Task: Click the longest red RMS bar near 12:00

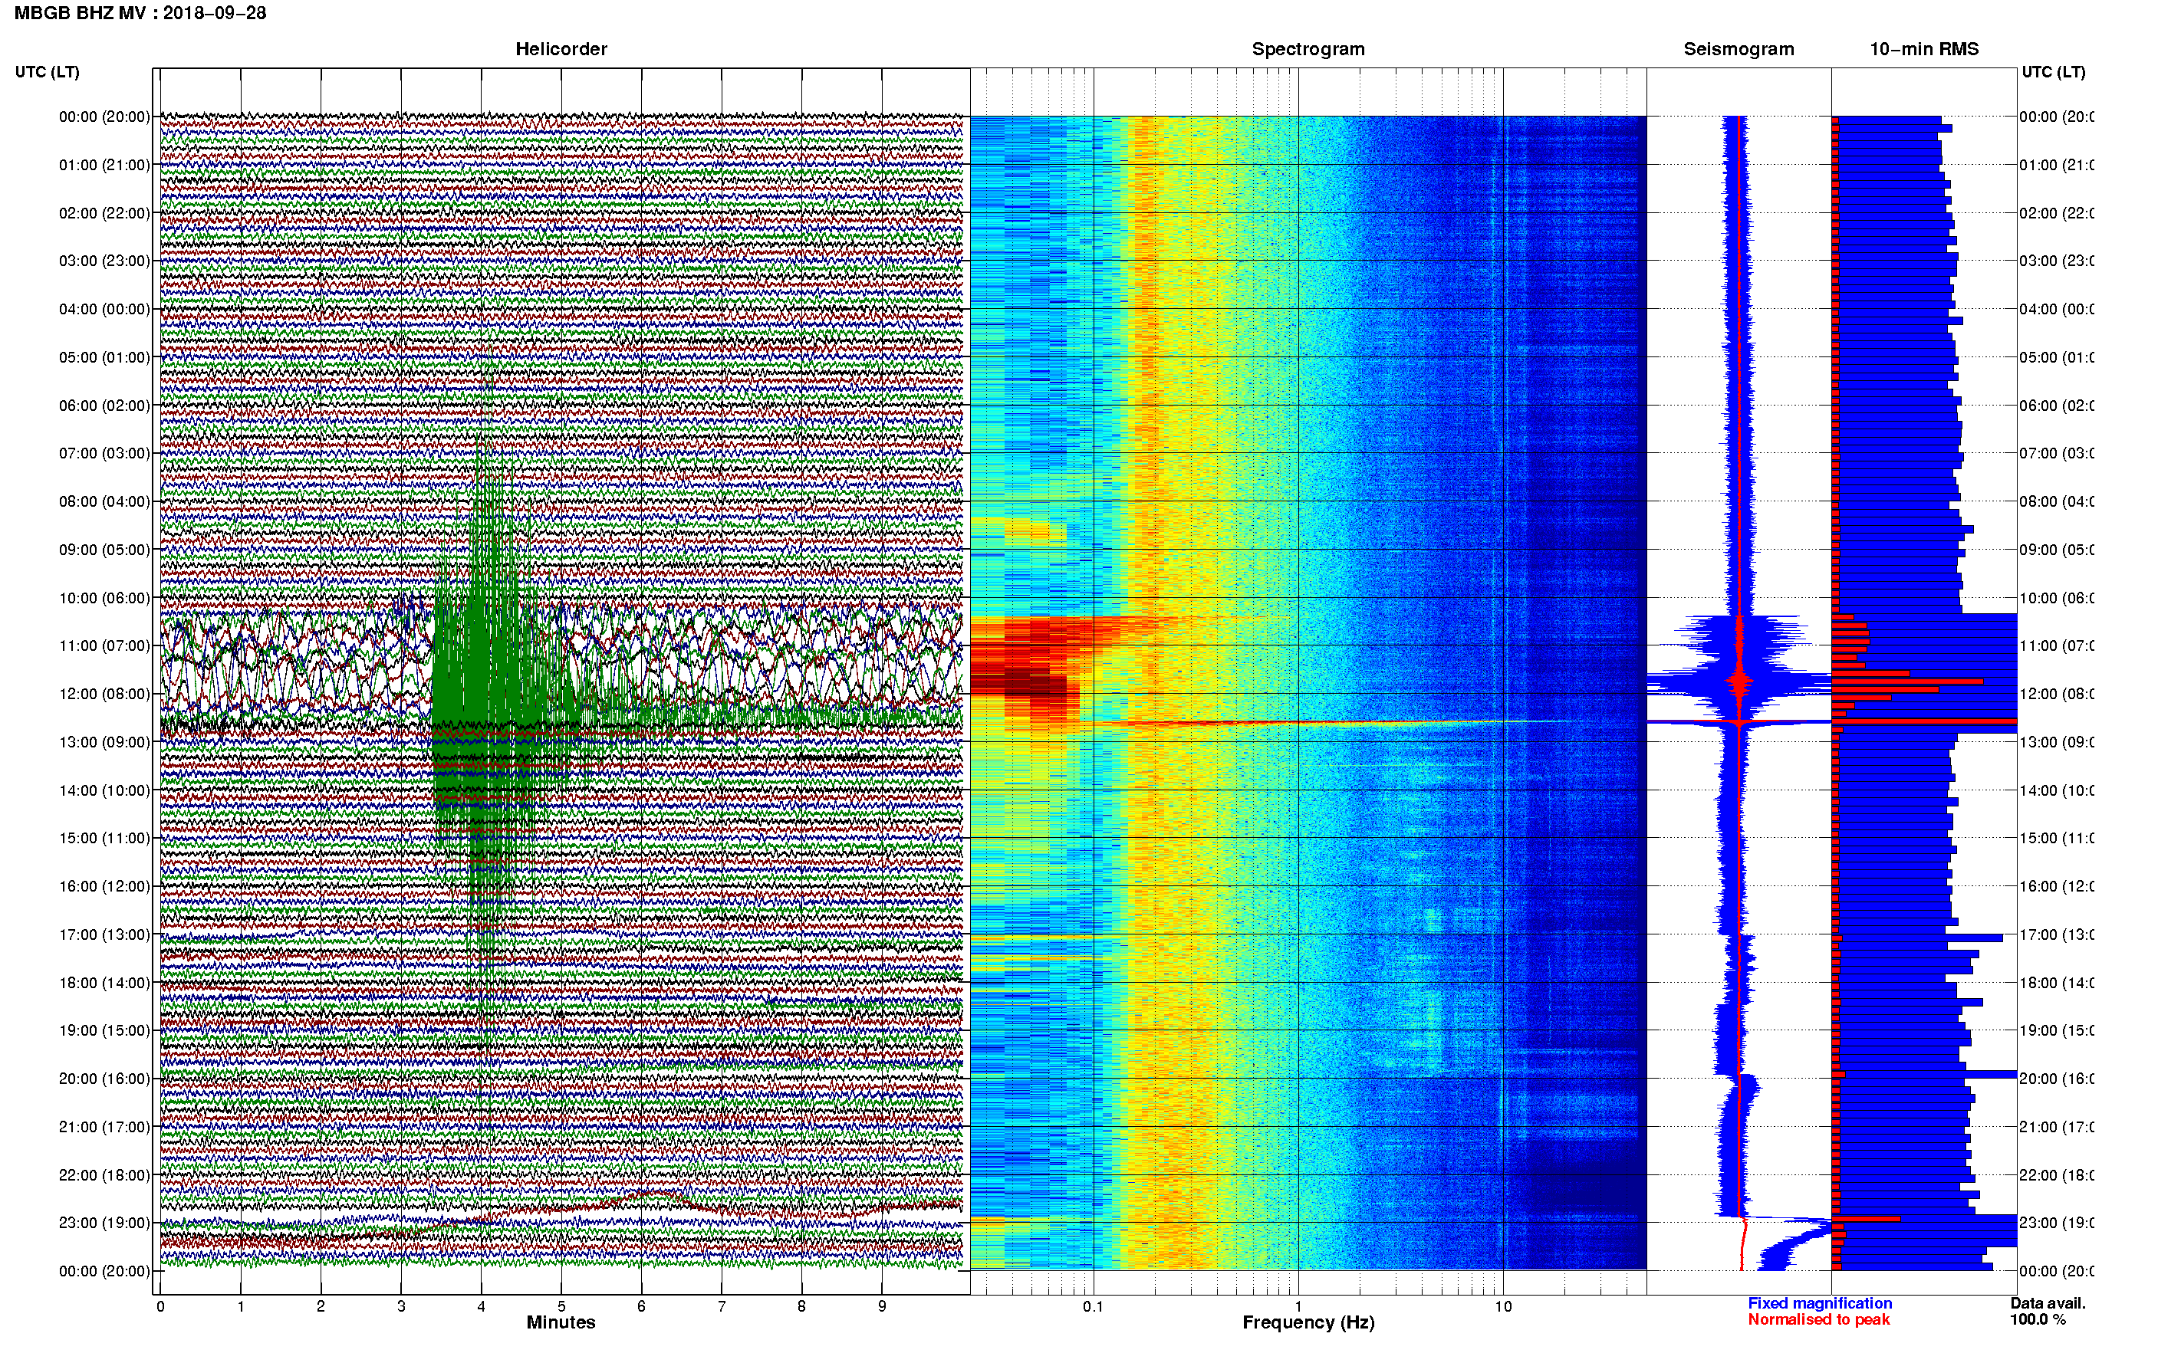Action: [x=1925, y=721]
